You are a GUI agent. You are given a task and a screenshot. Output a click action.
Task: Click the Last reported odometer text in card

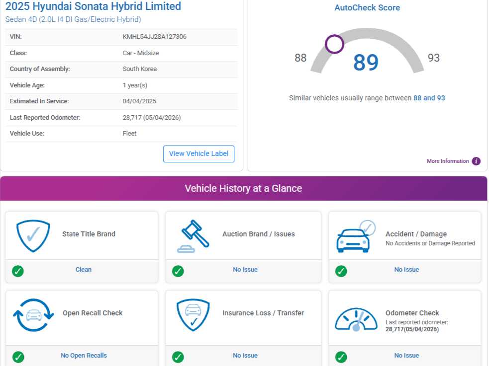pyautogui.click(x=417, y=322)
